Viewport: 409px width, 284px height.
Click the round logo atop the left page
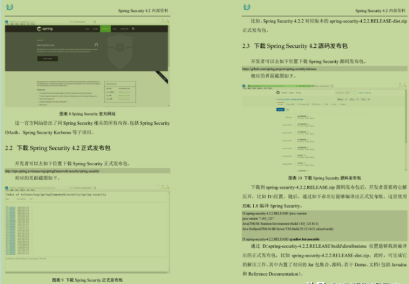click(10, 7)
